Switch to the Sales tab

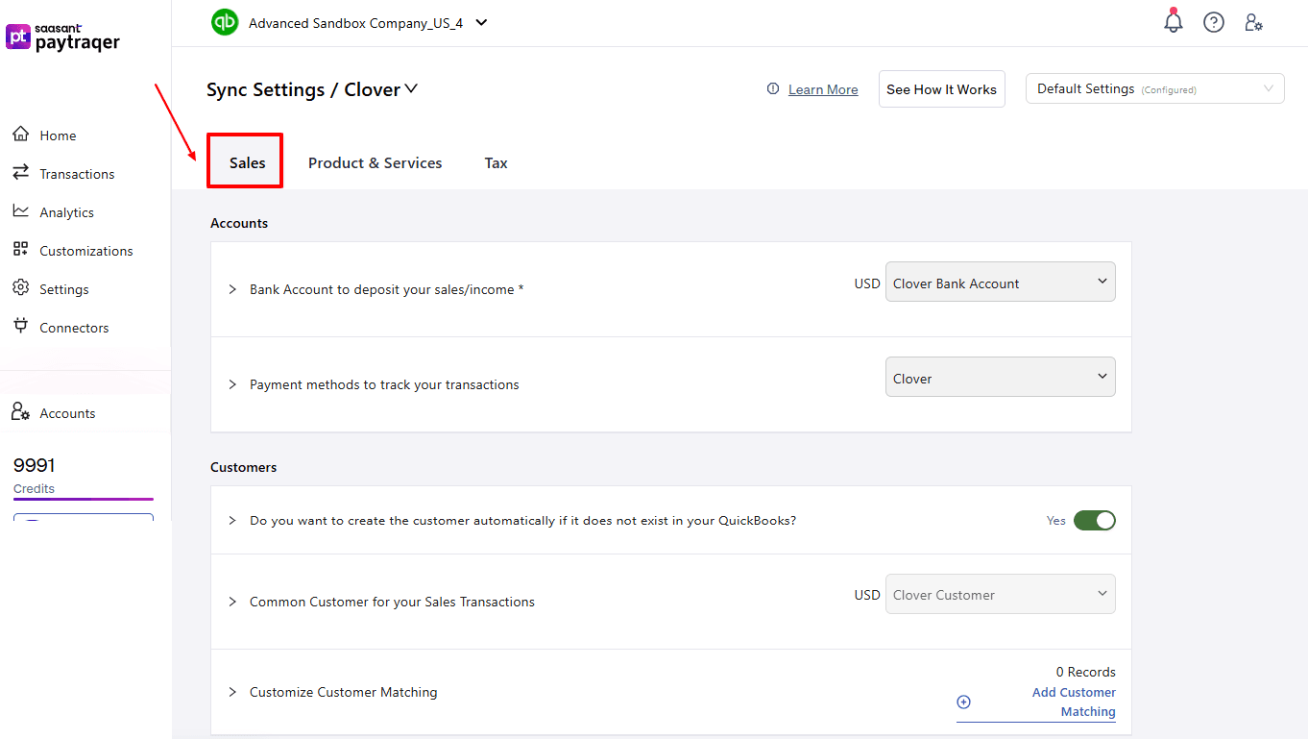(x=247, y=162)
